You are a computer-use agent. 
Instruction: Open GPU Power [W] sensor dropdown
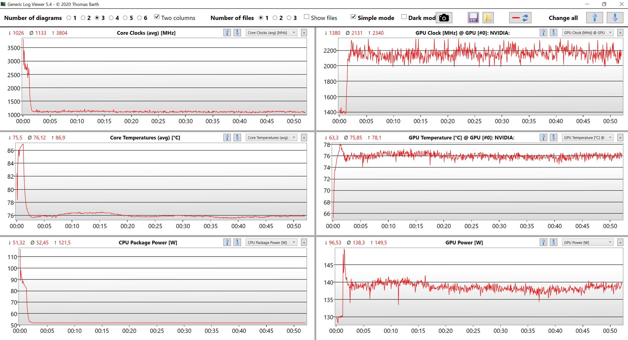point(587,242)
